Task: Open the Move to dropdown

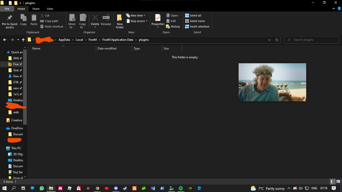Action: tap(72, 26)
